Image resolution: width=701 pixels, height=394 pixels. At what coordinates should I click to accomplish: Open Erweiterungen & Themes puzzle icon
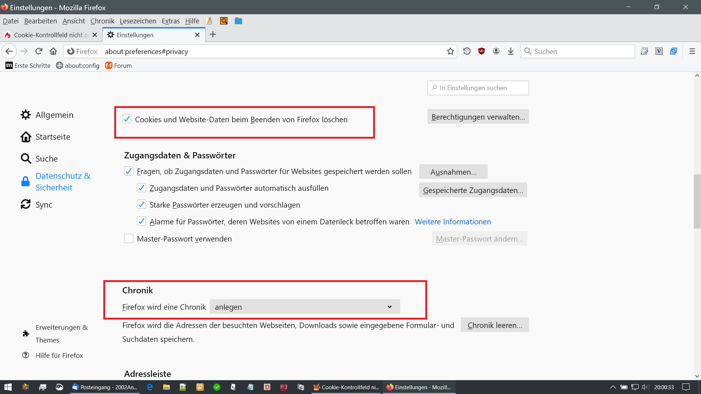pos(26,333)
